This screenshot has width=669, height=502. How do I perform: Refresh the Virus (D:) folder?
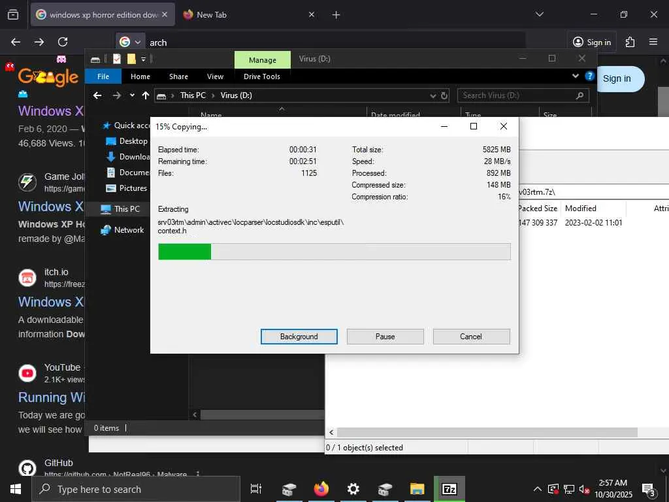pyautogui.click(x=444, y=95)
